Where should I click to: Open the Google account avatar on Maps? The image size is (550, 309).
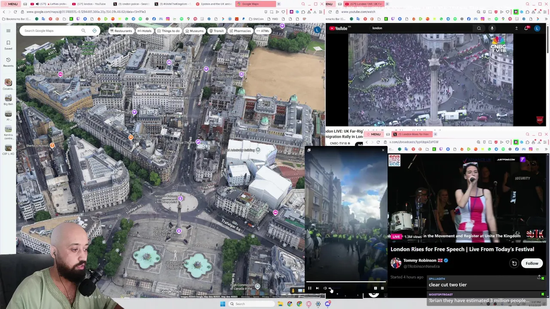pos(317,30)
